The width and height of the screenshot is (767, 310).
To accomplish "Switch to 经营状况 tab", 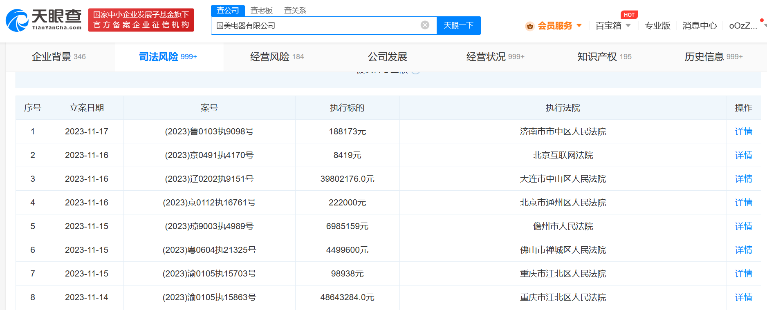I will tap(495, 57).
